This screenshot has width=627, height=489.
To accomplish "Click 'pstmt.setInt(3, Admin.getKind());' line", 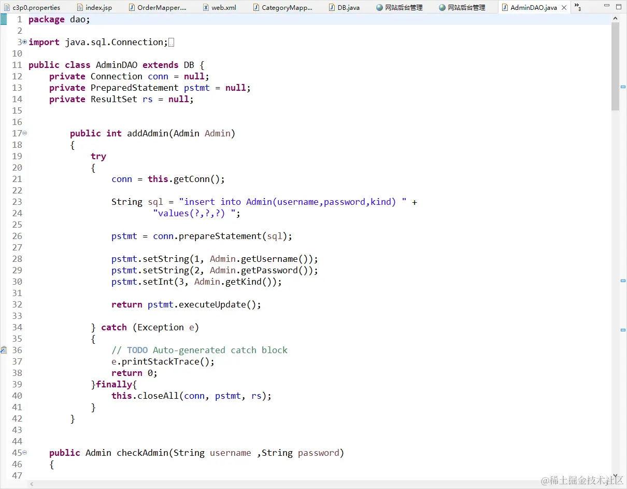I will point(197,282).
